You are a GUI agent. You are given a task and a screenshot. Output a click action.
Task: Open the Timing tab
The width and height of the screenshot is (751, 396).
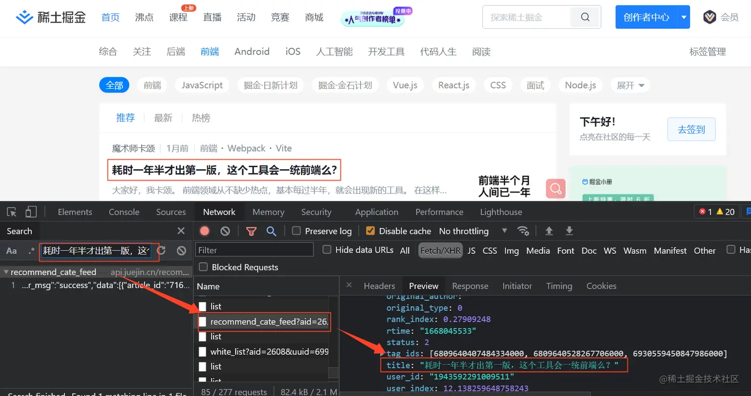click(559, 286)
